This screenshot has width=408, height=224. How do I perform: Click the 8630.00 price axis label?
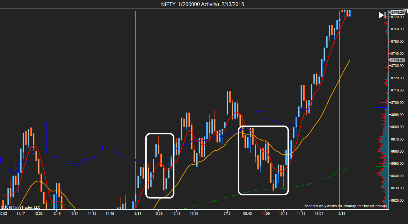click(397, 188)
